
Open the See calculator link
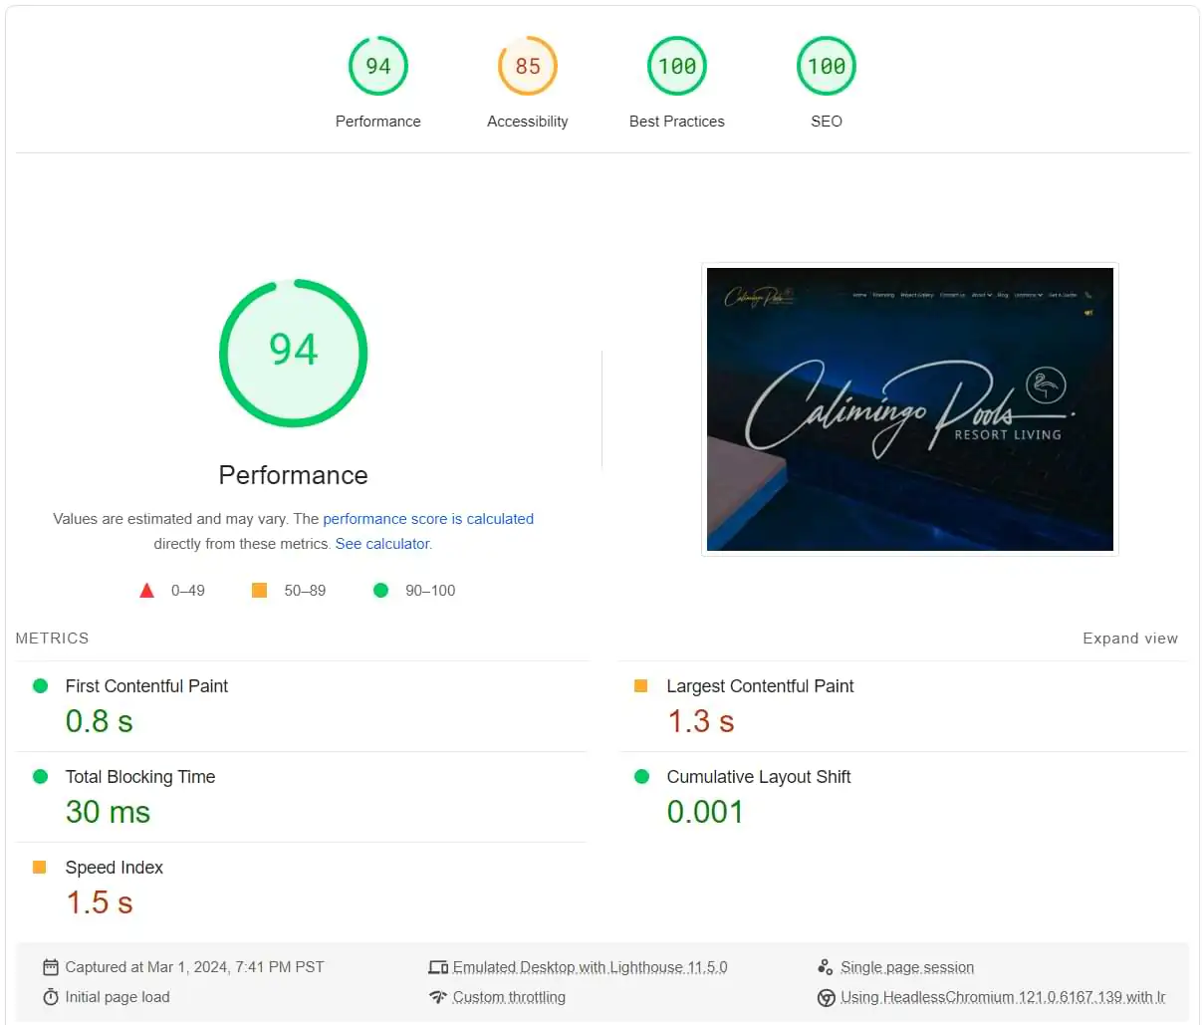click(x=382, y=544)
